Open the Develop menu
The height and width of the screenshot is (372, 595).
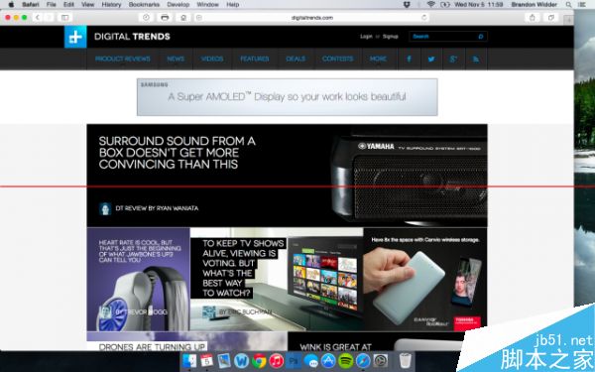(178, 5)
